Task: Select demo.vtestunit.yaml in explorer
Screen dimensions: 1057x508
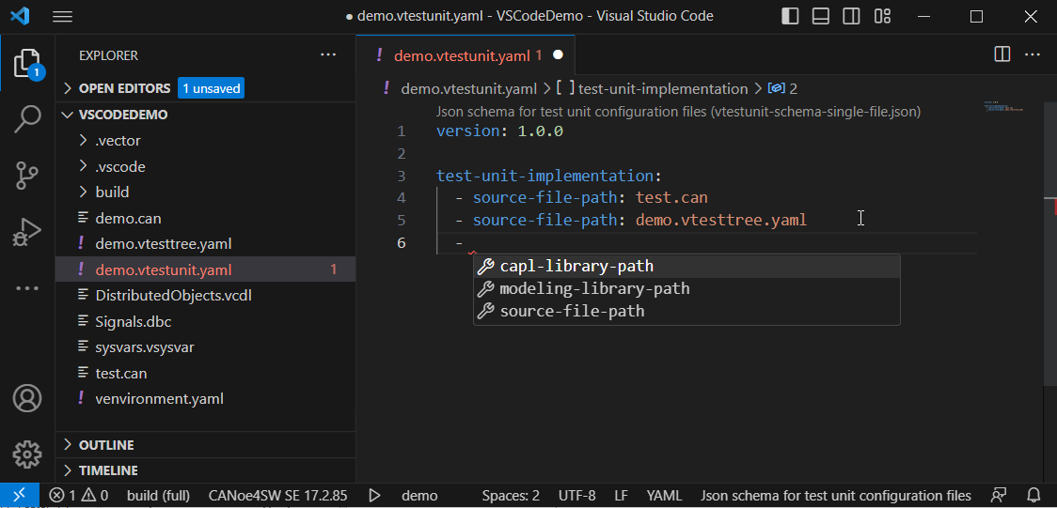Action: (206, 269)
